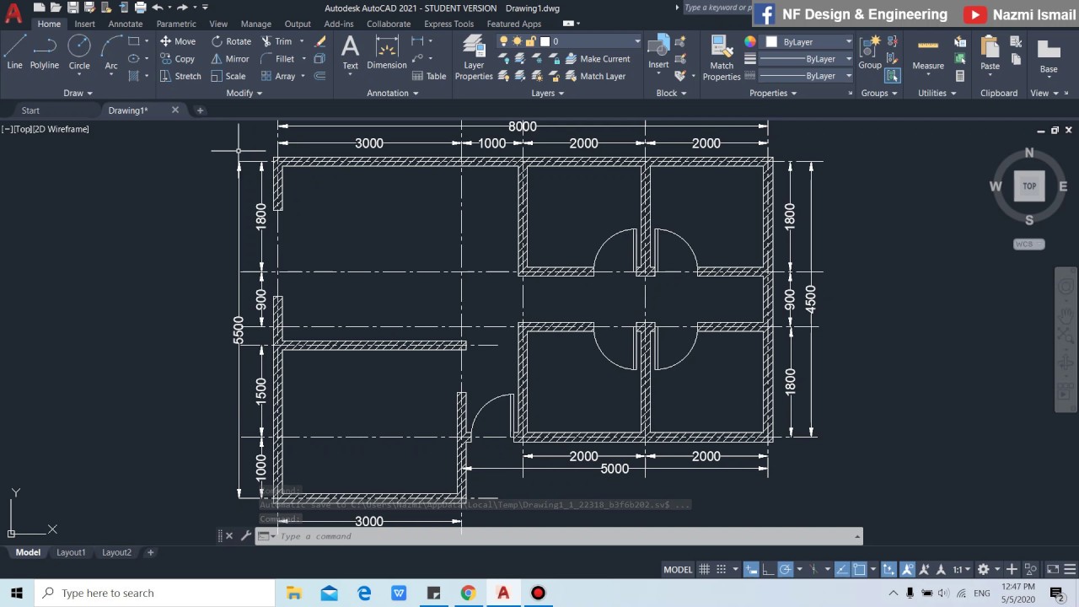Click the Offset tool icon
This screenshot has width=1079, height=607.
point(319,76)
